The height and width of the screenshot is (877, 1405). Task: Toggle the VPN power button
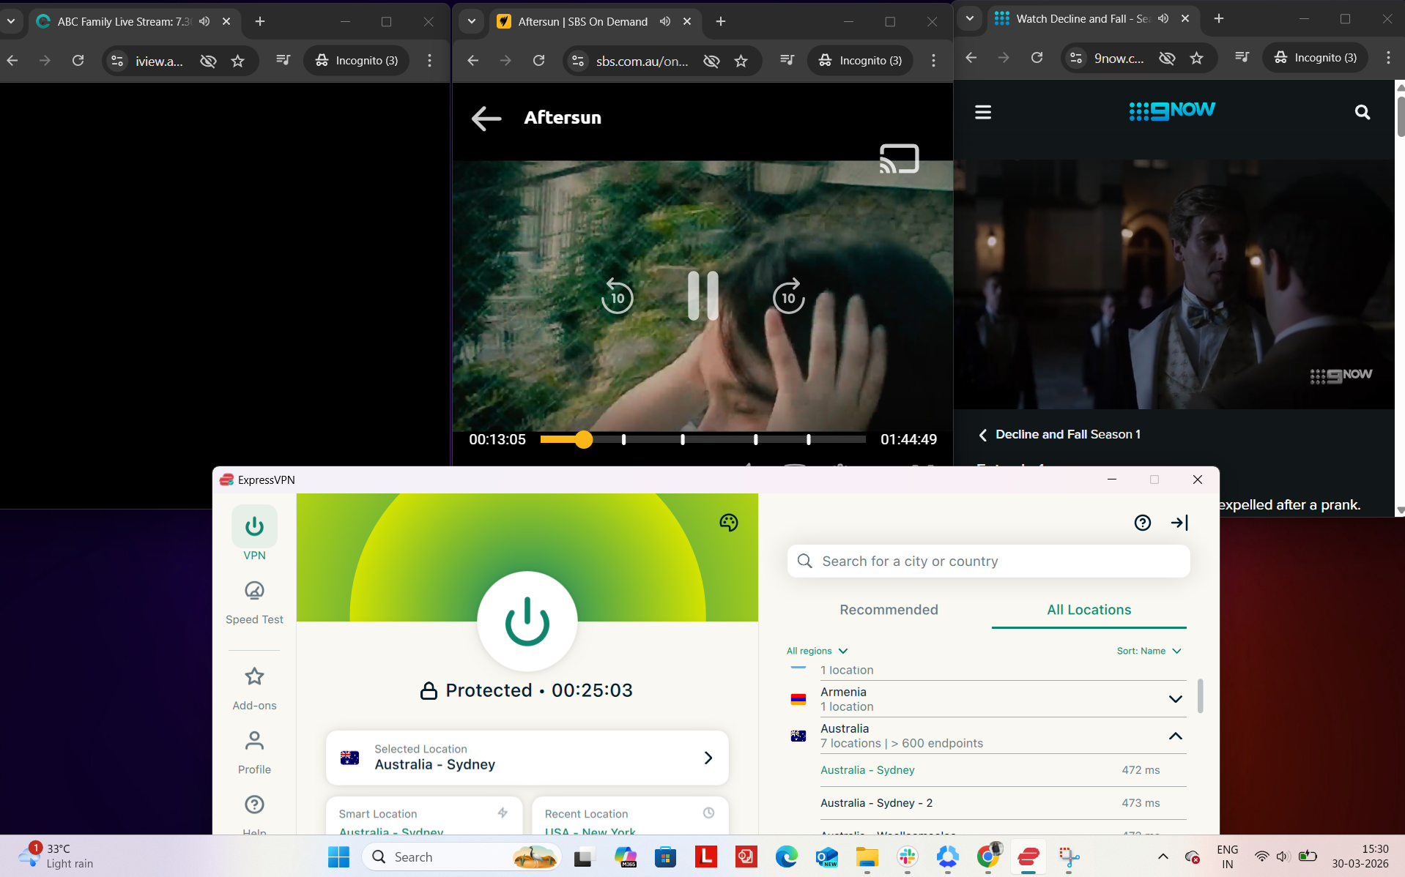527,622
